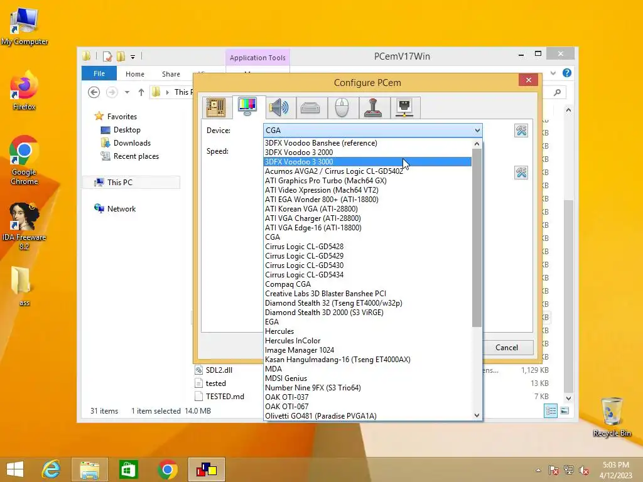Open Explorer help question icon
The width and height of the screenshot is (643, 482).
(x=567, y=73)
